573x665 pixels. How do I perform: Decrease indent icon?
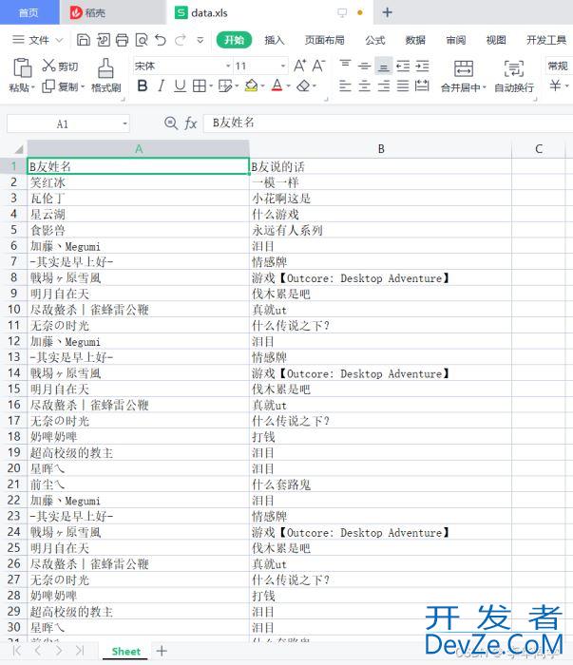click(403, 66)
